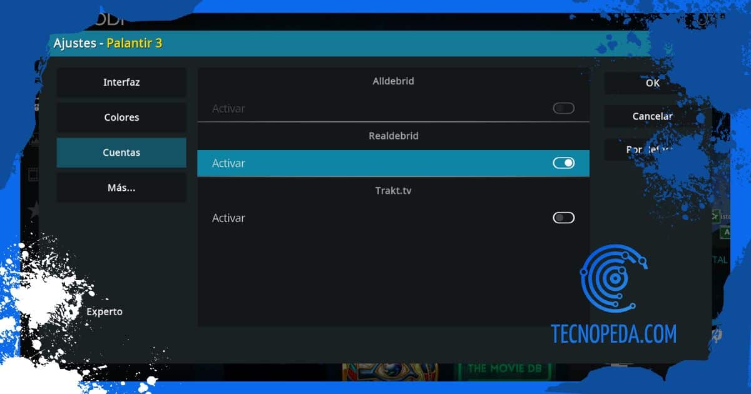Click the Realdebrid section heading
The image size is (751, 394).
tap(393, 136)
